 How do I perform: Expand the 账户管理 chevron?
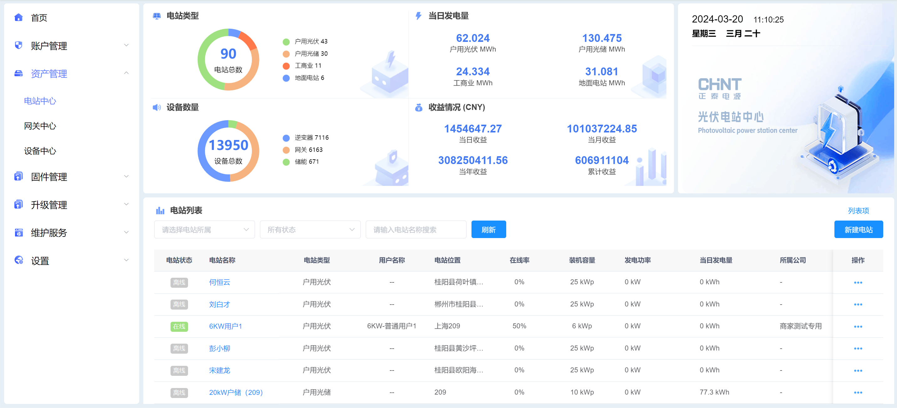[126, 45]
